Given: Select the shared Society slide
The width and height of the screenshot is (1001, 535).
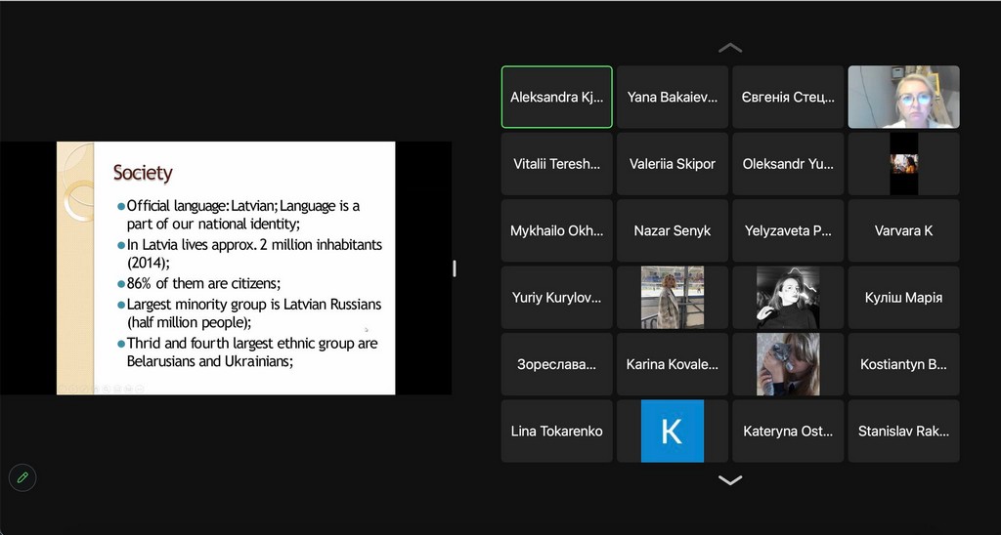Looking at the screenshot, I should pyautogui.click(x=226, y=267).
